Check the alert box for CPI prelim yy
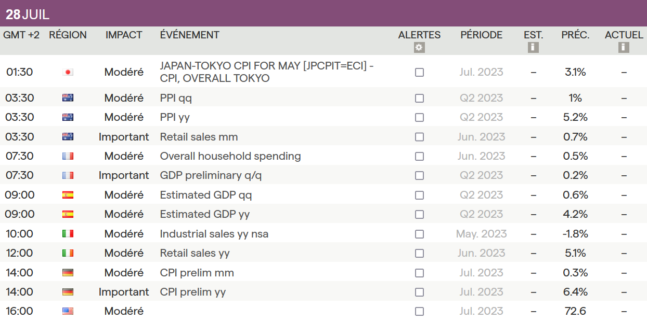647x321 pixels. pyautogui.click(x=419, y=292)
